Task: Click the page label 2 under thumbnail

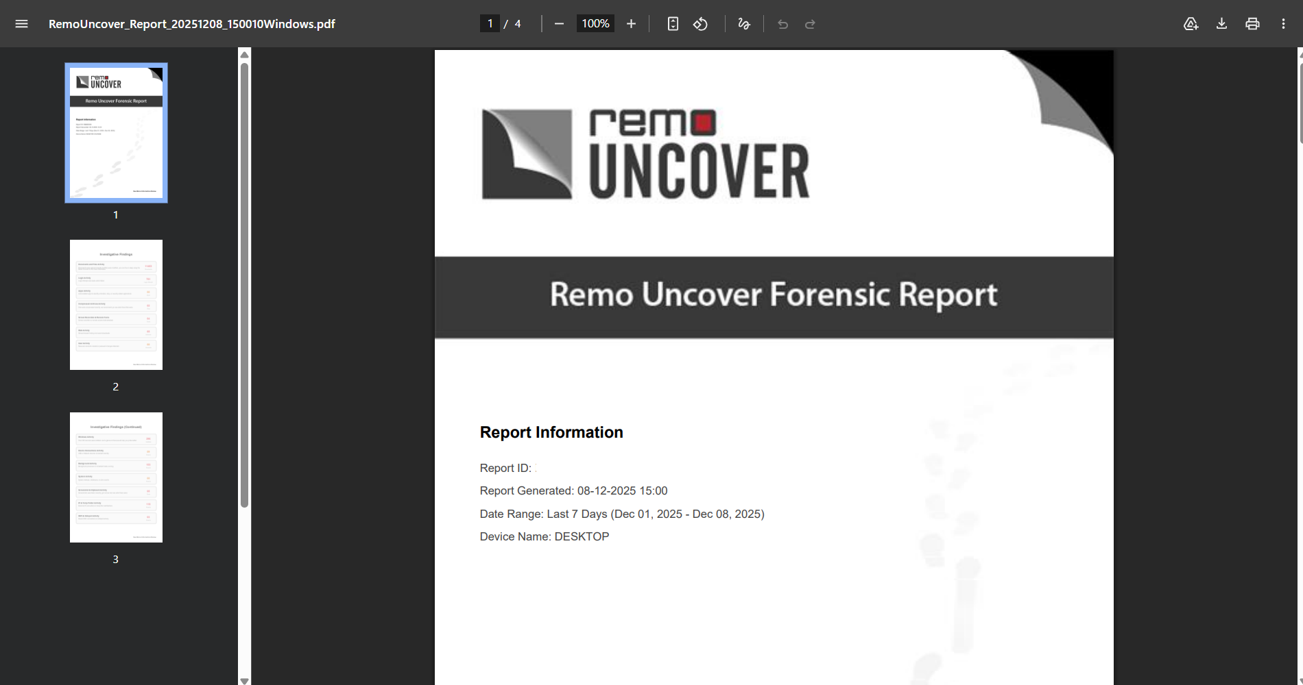Action: (x=116, y=386)
